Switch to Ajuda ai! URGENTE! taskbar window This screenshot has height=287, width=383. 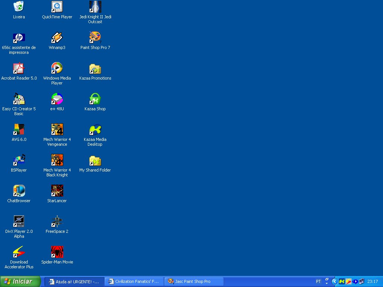pos(74,281)
